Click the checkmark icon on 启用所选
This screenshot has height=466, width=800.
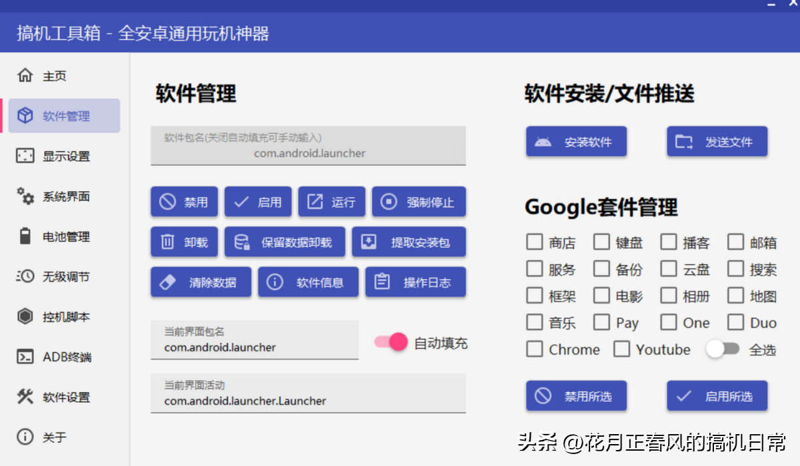click(x=684, y=396)
